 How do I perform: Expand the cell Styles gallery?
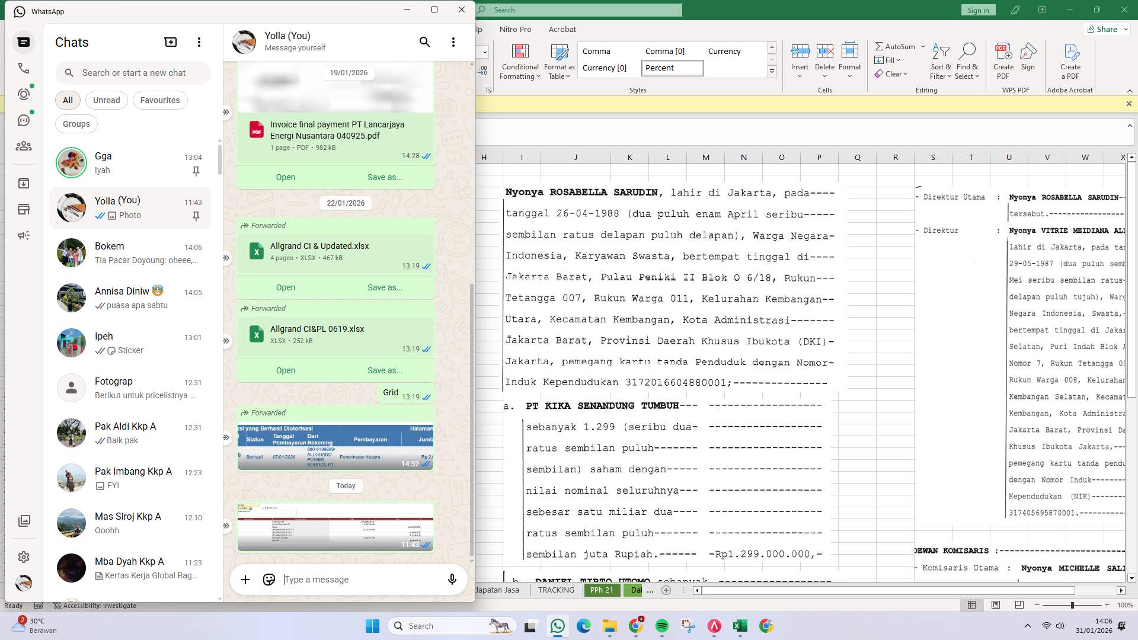pos(772,71)
